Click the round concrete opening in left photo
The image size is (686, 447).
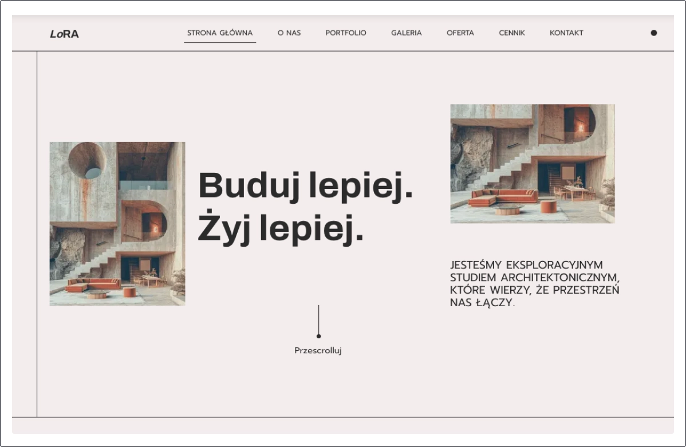tap(88, 160)
